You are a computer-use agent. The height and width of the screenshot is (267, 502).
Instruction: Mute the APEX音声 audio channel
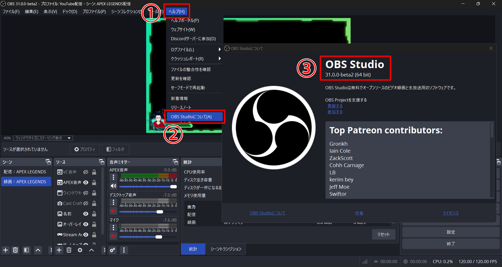[x=113, y=186]
